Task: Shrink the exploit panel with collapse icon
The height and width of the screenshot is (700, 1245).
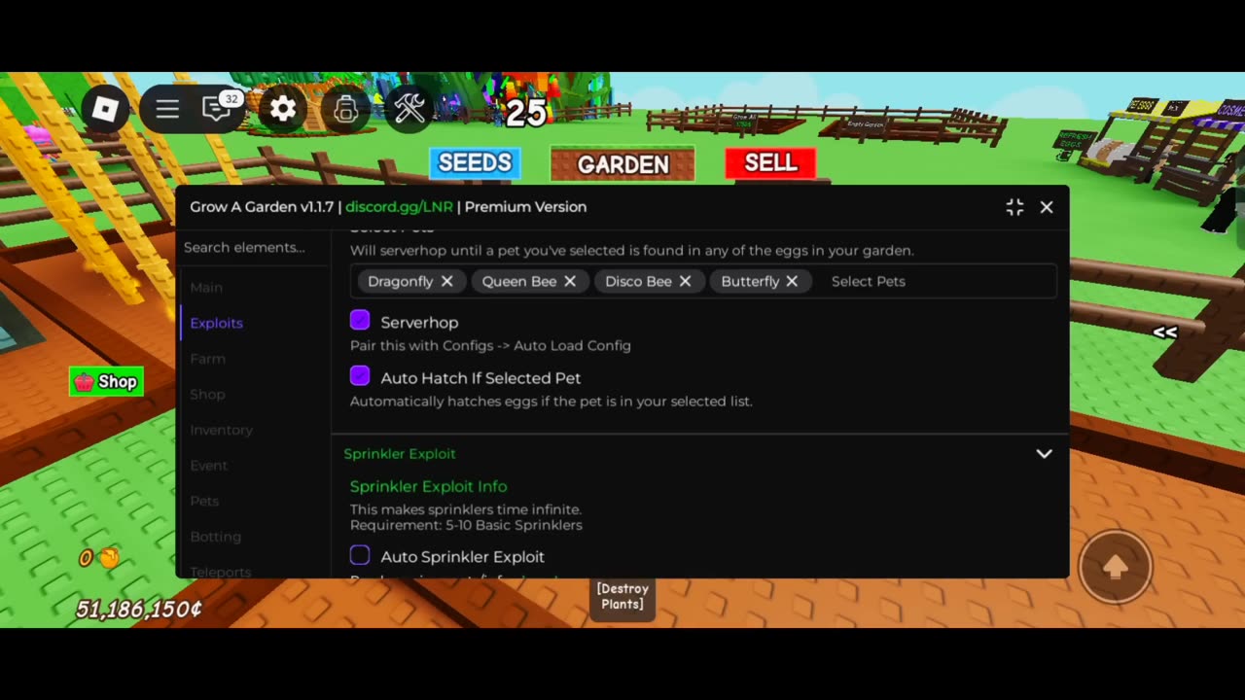Action: (1014, 207)
